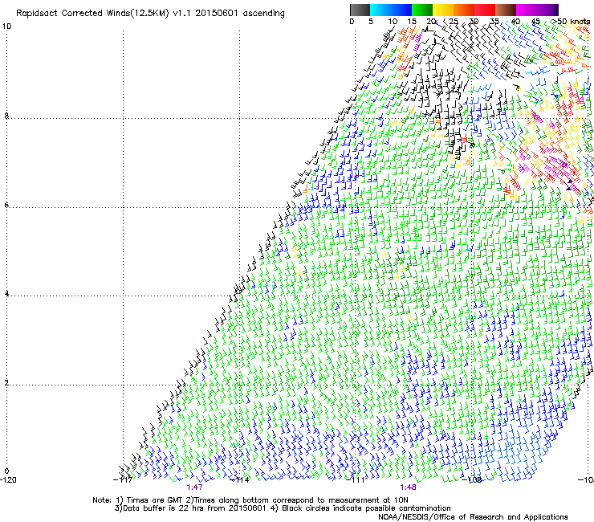Pick the red 30-35 knots legend swatch
Viewport: 594px width, 522px height.
(x=485, y=10)
